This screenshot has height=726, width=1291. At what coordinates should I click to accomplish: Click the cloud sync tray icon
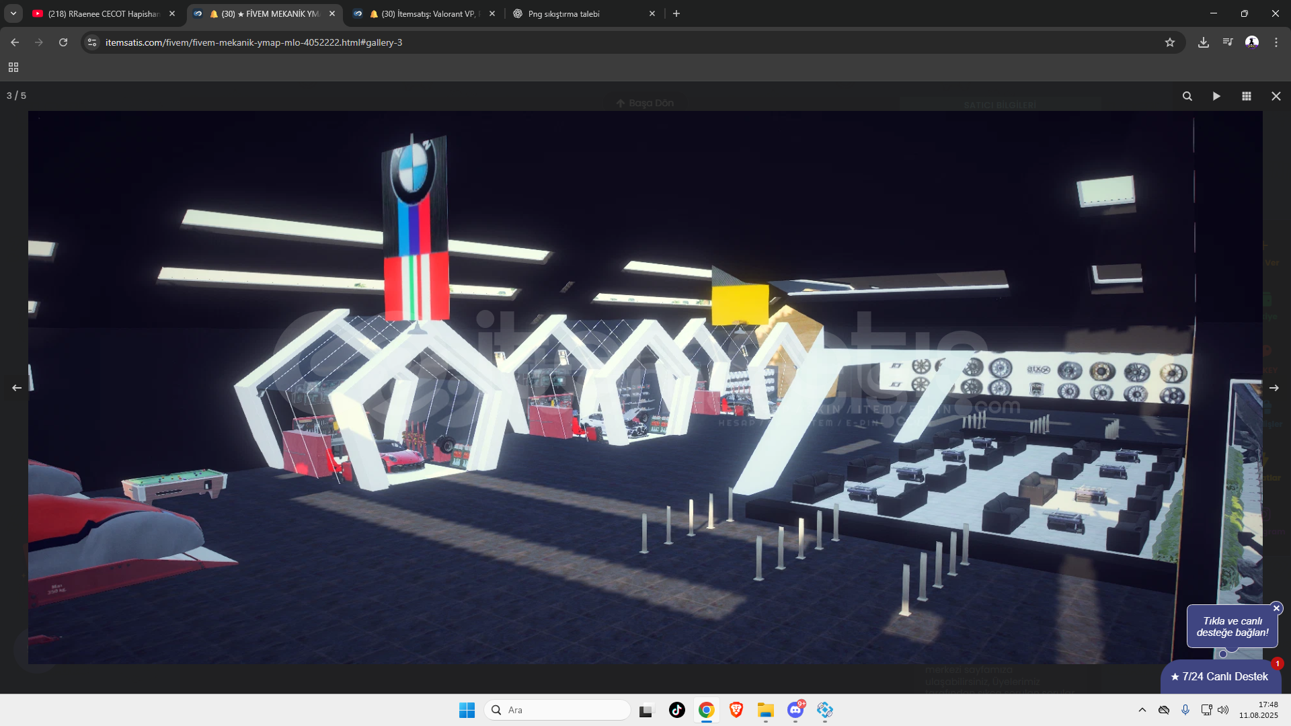tap(1164, 710)
